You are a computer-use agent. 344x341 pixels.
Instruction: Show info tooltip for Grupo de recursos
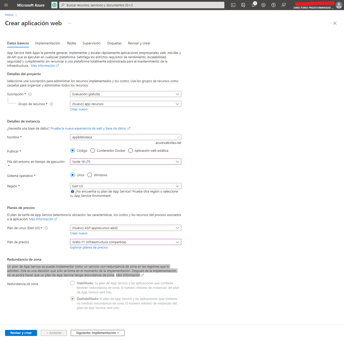(x=51, y=104)
